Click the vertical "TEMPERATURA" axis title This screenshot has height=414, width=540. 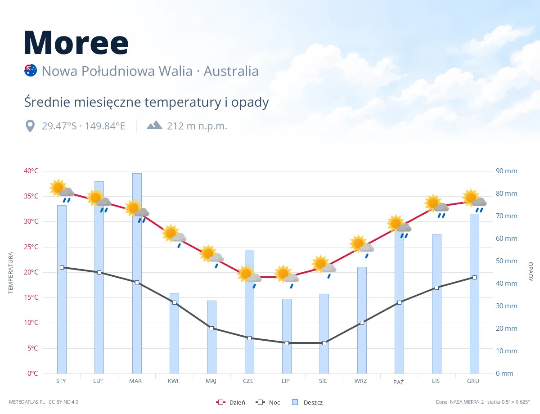tap(10, 273)
